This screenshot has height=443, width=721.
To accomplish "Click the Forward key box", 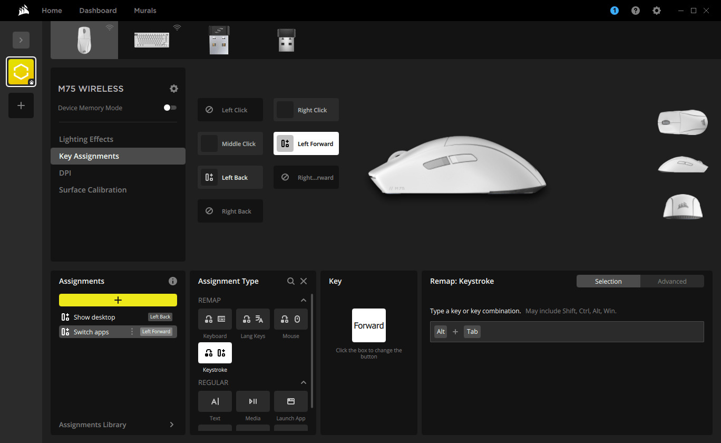I will click(x=369, y=325).
